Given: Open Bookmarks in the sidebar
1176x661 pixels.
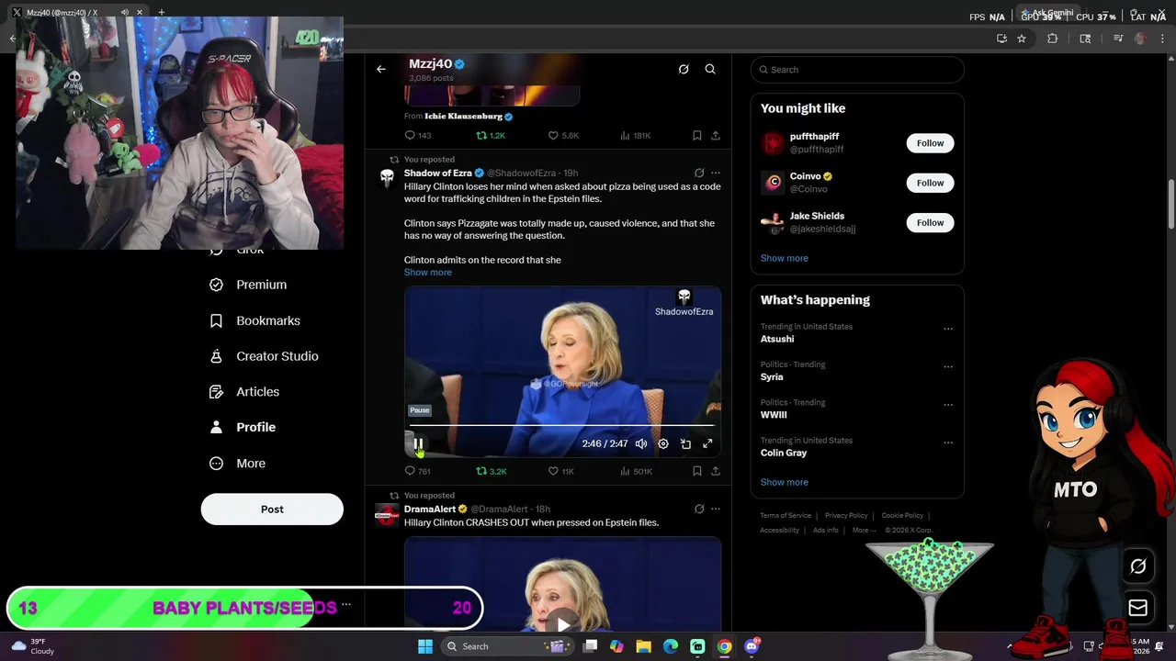Looking at the screenshot, I should [254, 320].
